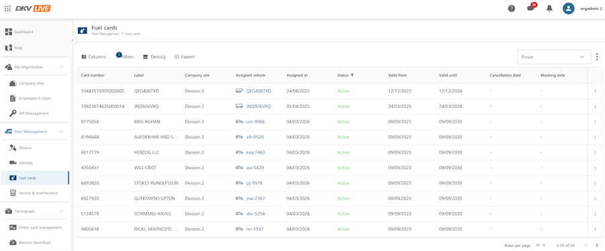The image size is (605, 251).
Task: Open assigned vehicle QEG406TXD link
Action: [259, 91]
